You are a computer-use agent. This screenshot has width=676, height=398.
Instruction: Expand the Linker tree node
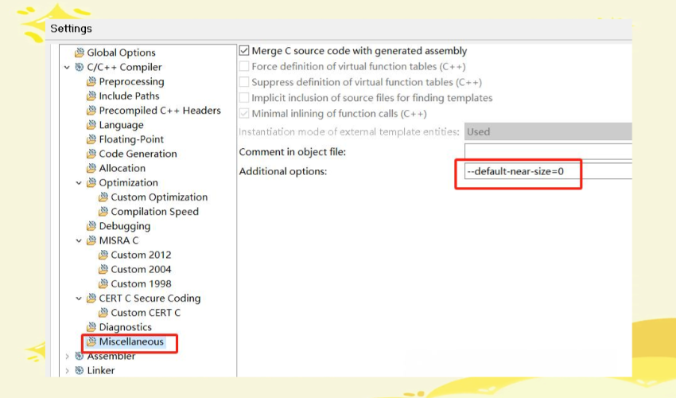[67, 370]
